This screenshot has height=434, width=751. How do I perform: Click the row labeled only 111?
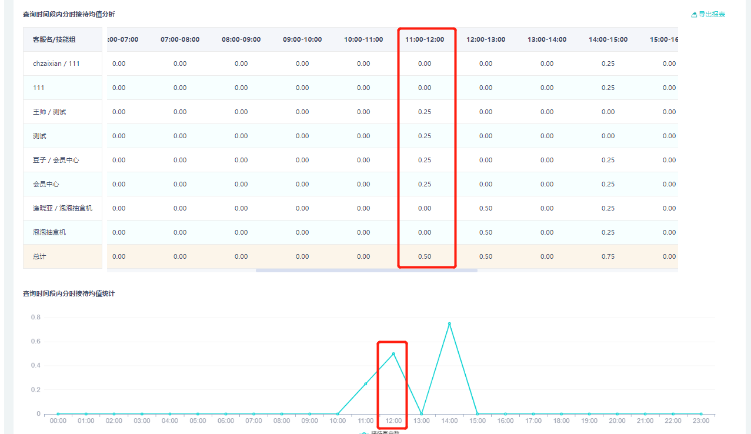[x=39, y=88]
